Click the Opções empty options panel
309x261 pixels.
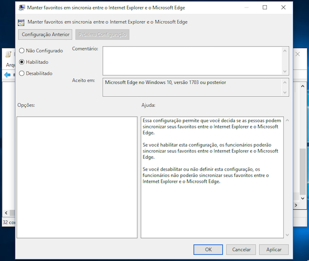77,177
